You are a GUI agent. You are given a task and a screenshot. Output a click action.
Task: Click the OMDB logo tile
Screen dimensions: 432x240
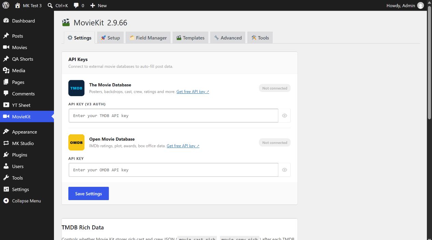point(76,142)
